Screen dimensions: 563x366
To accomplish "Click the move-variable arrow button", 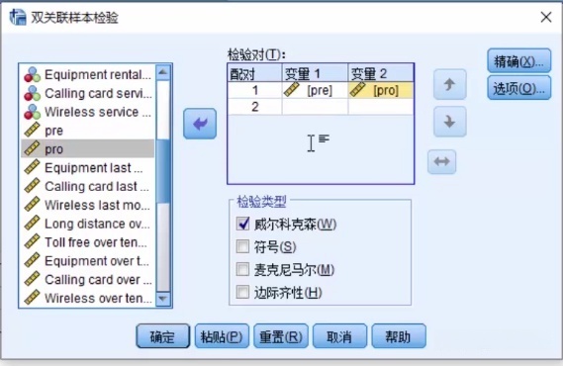I will point(200,124).
